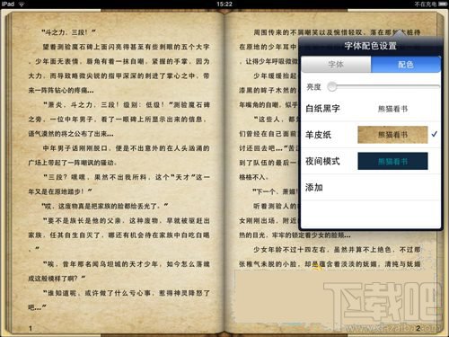Click the battery icon in status bar

443,4
